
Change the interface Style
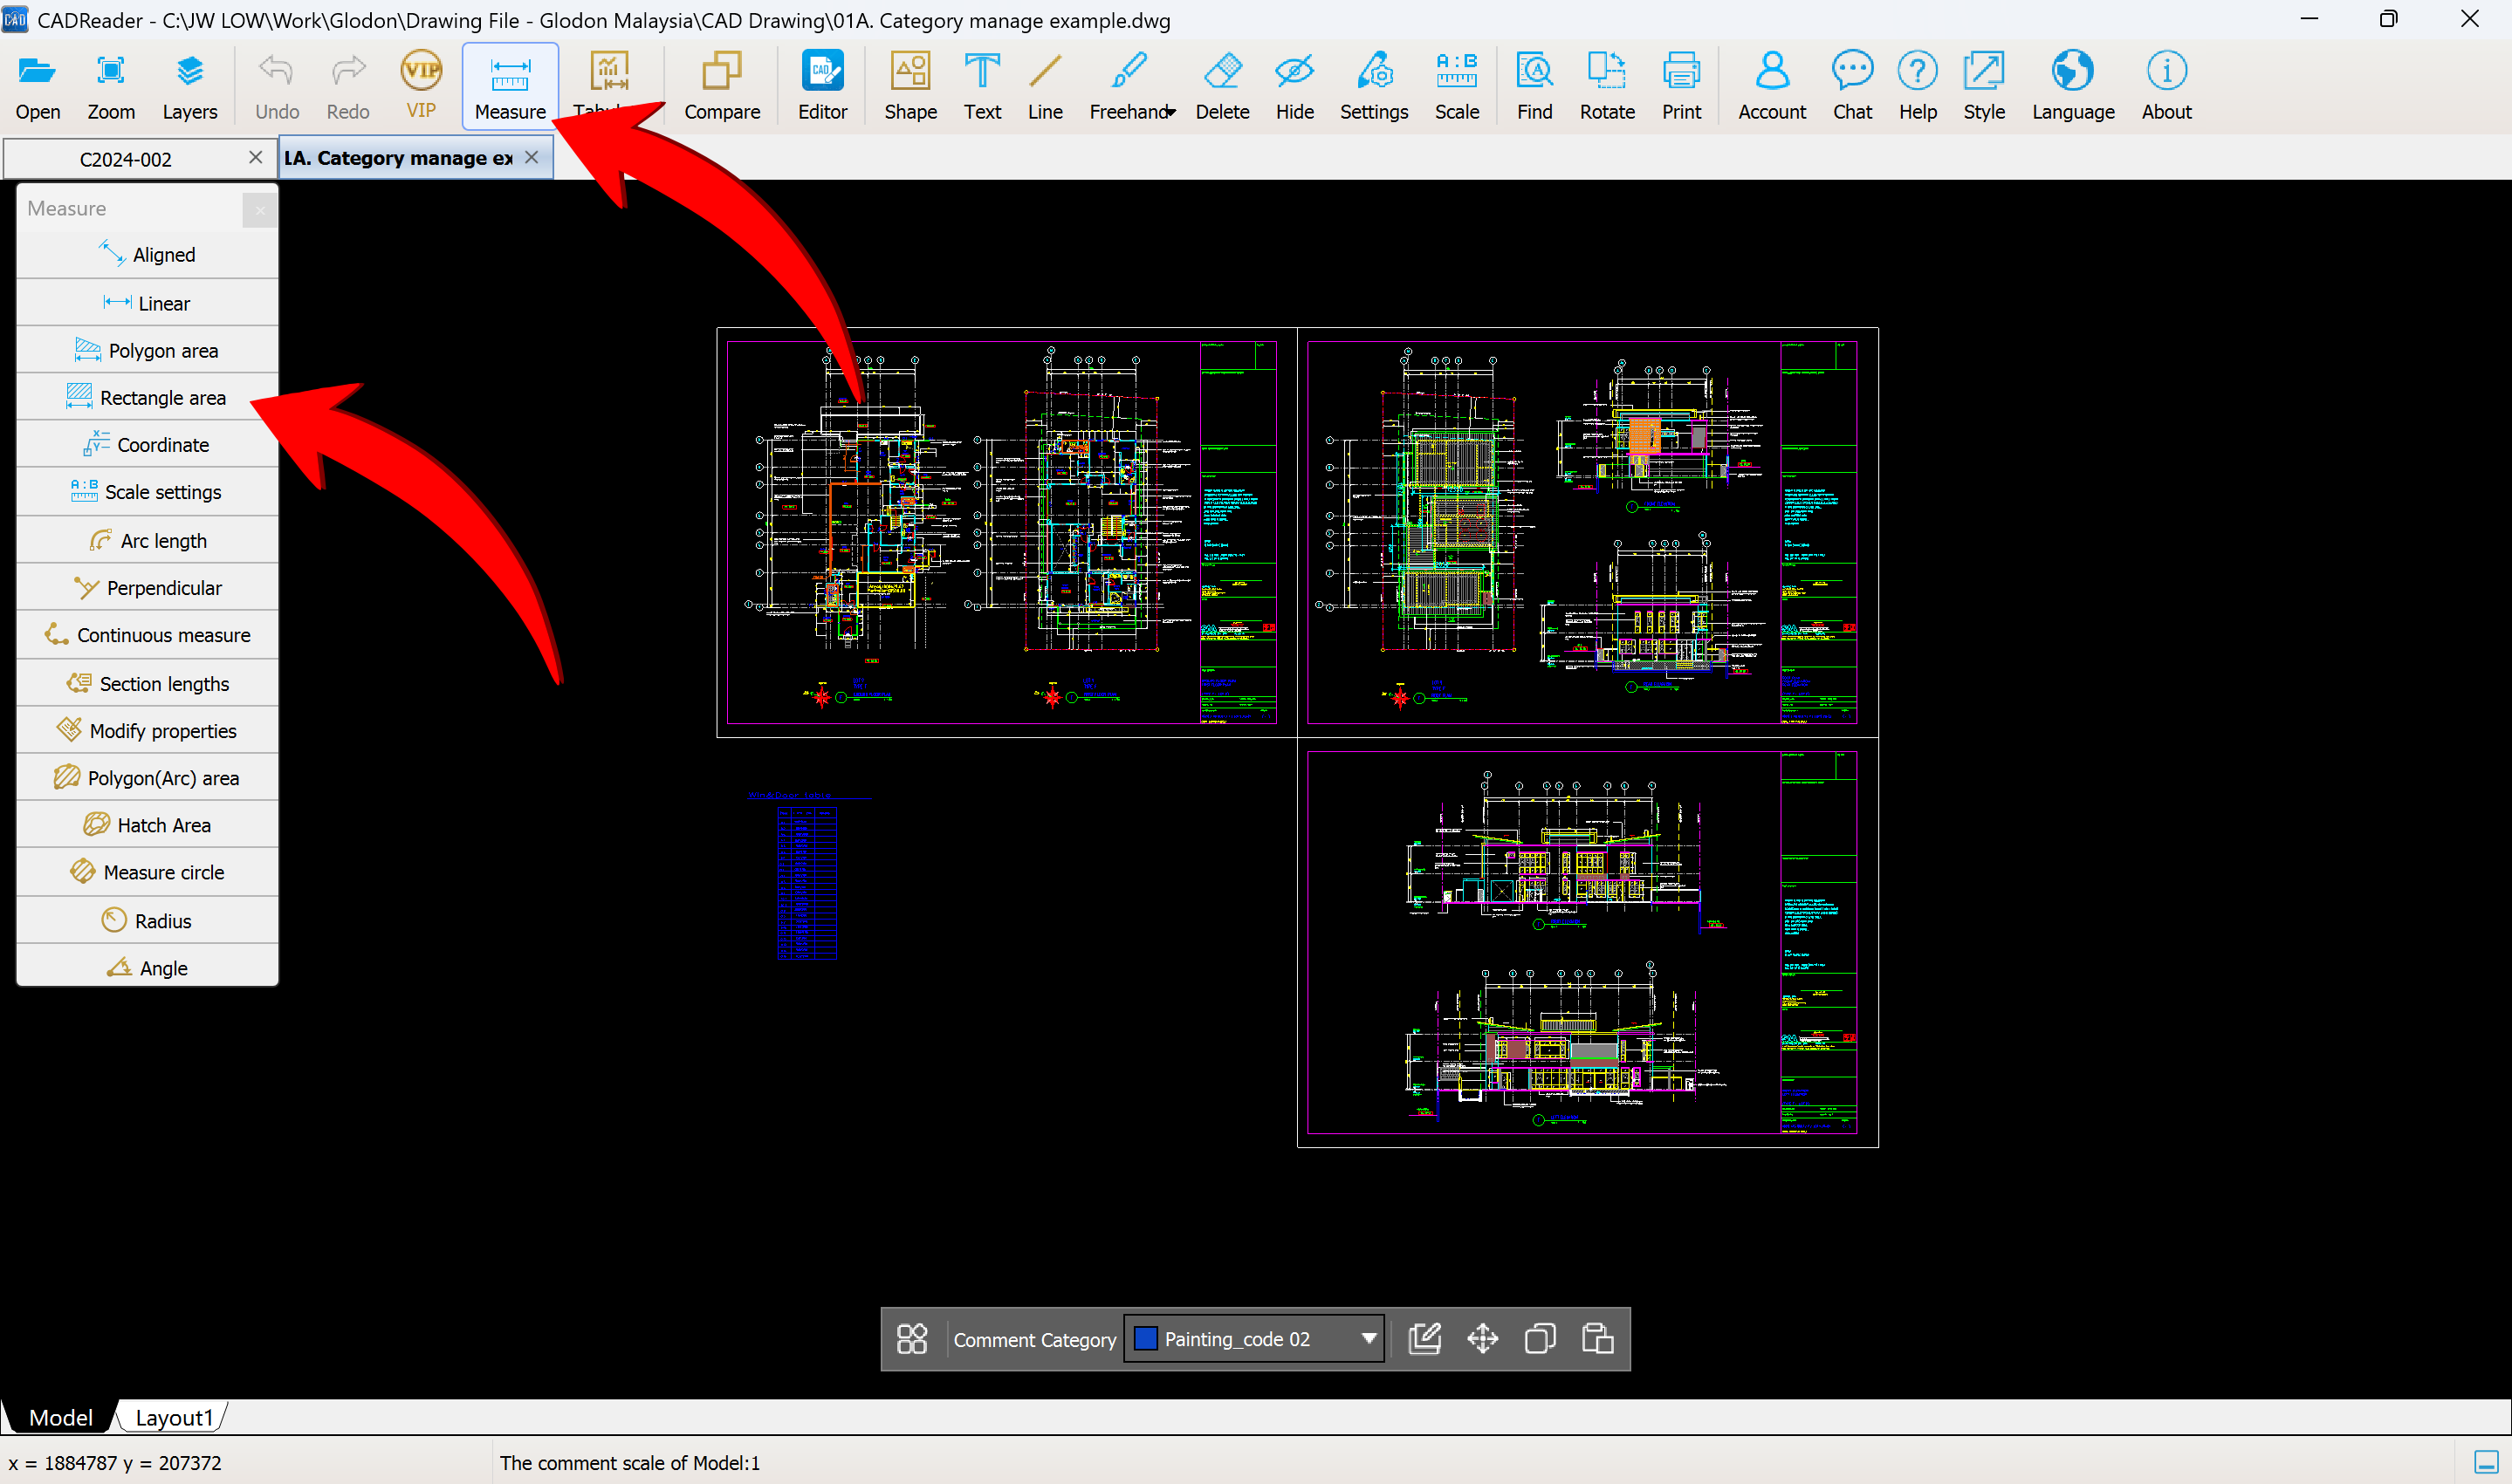coord(1984,86)
